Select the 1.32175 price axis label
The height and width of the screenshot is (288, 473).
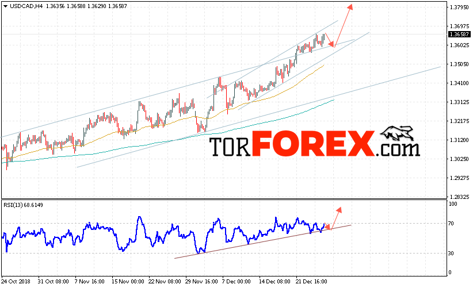(x=459, y=121)
